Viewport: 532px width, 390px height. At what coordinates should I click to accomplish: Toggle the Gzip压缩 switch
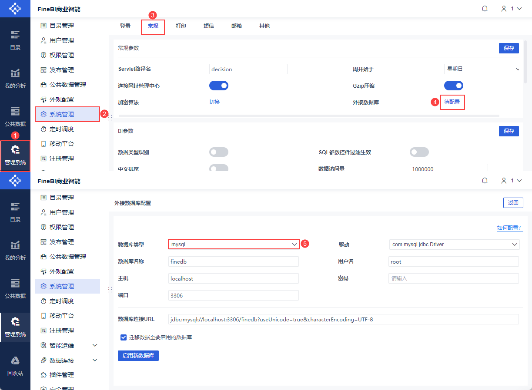point(454,86)
